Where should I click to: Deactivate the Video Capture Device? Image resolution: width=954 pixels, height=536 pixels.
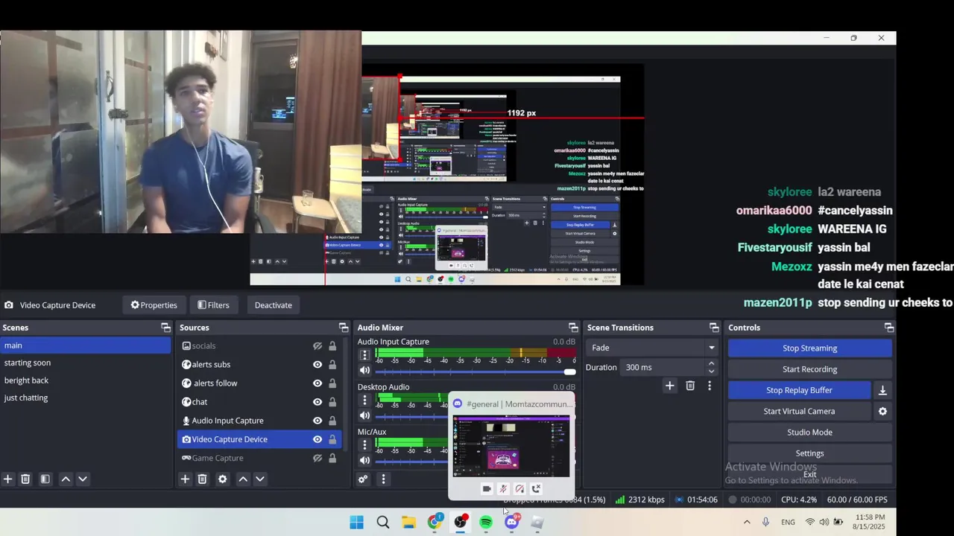(x=273, y=305)
